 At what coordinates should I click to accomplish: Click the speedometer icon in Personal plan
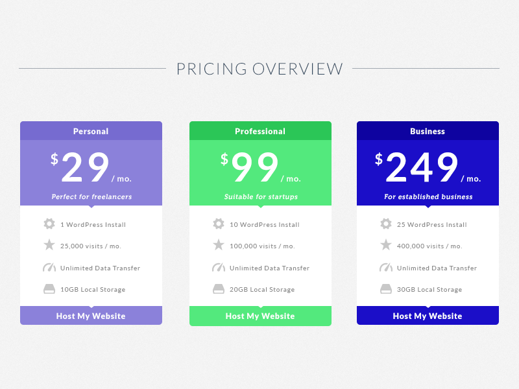49,267
